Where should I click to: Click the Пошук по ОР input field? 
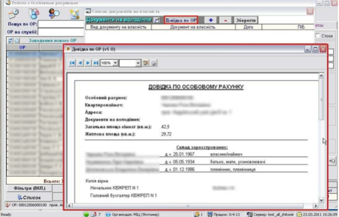pos(60,24)
